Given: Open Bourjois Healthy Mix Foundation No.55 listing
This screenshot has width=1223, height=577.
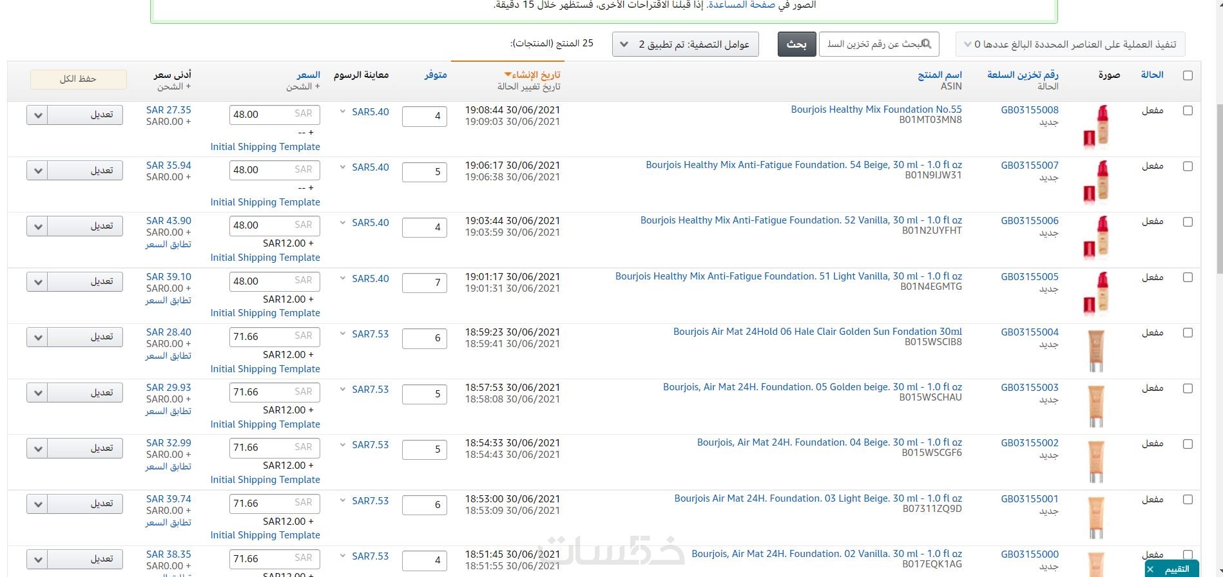Looking at the screenshot, I should pyautogui.click(x=876, y=109).
